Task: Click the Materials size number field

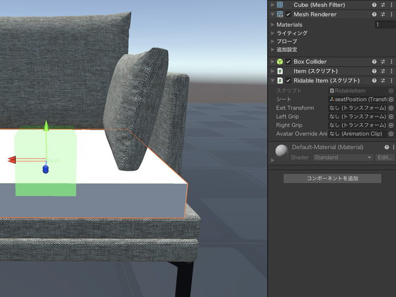Action: (x=384, y=24)
